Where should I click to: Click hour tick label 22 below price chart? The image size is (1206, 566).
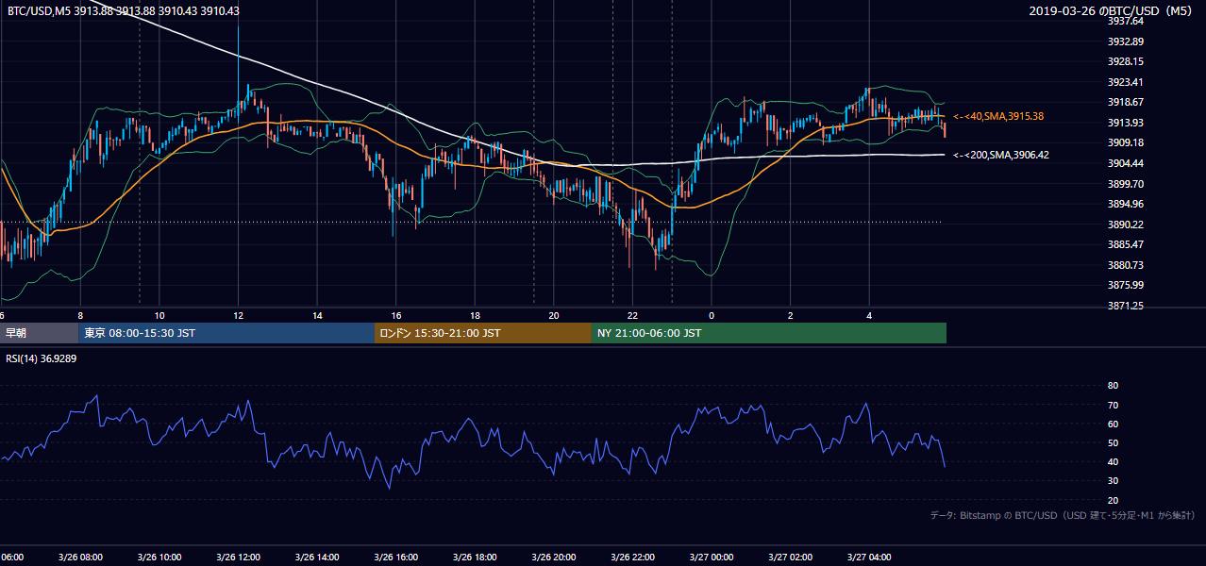(x=632, y=315)
